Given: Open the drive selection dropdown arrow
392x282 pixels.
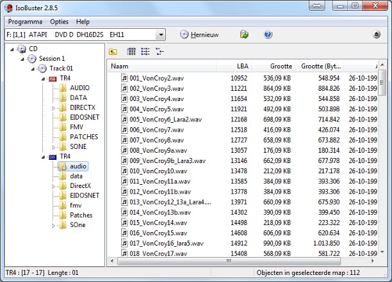Looking at the screenshot, I should (161, 35).
